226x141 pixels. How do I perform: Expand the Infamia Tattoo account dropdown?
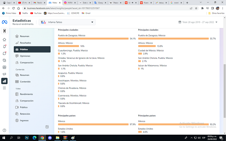tap(92, 22)
